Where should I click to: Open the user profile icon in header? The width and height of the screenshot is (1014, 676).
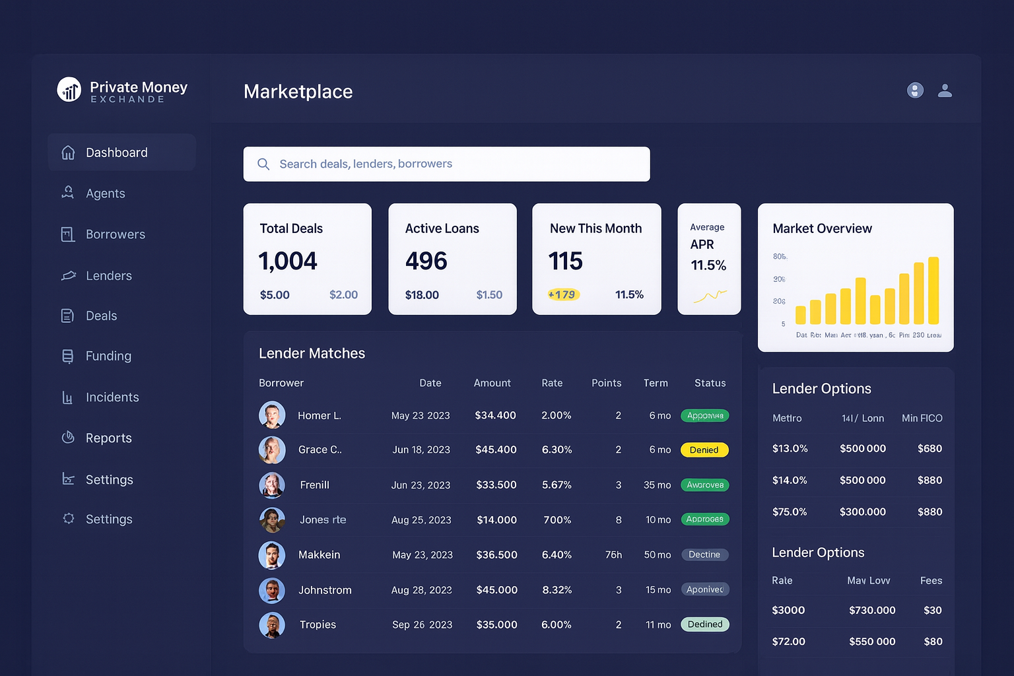(945, 90)
